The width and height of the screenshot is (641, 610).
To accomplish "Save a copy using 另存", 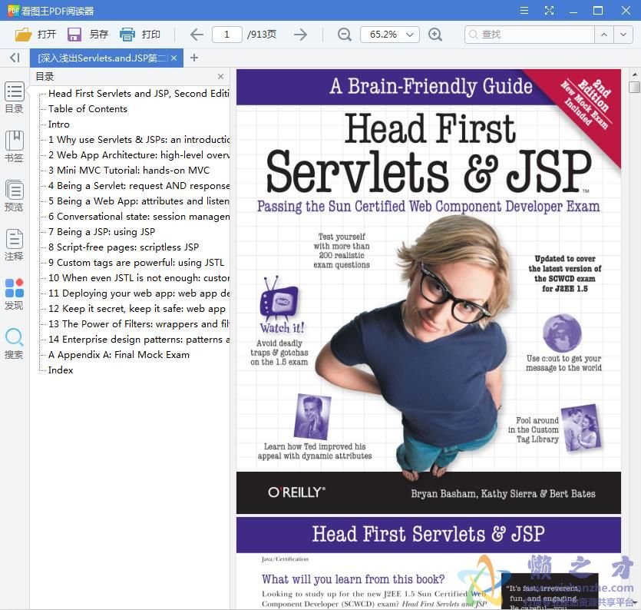I will (x=88, y=35).
